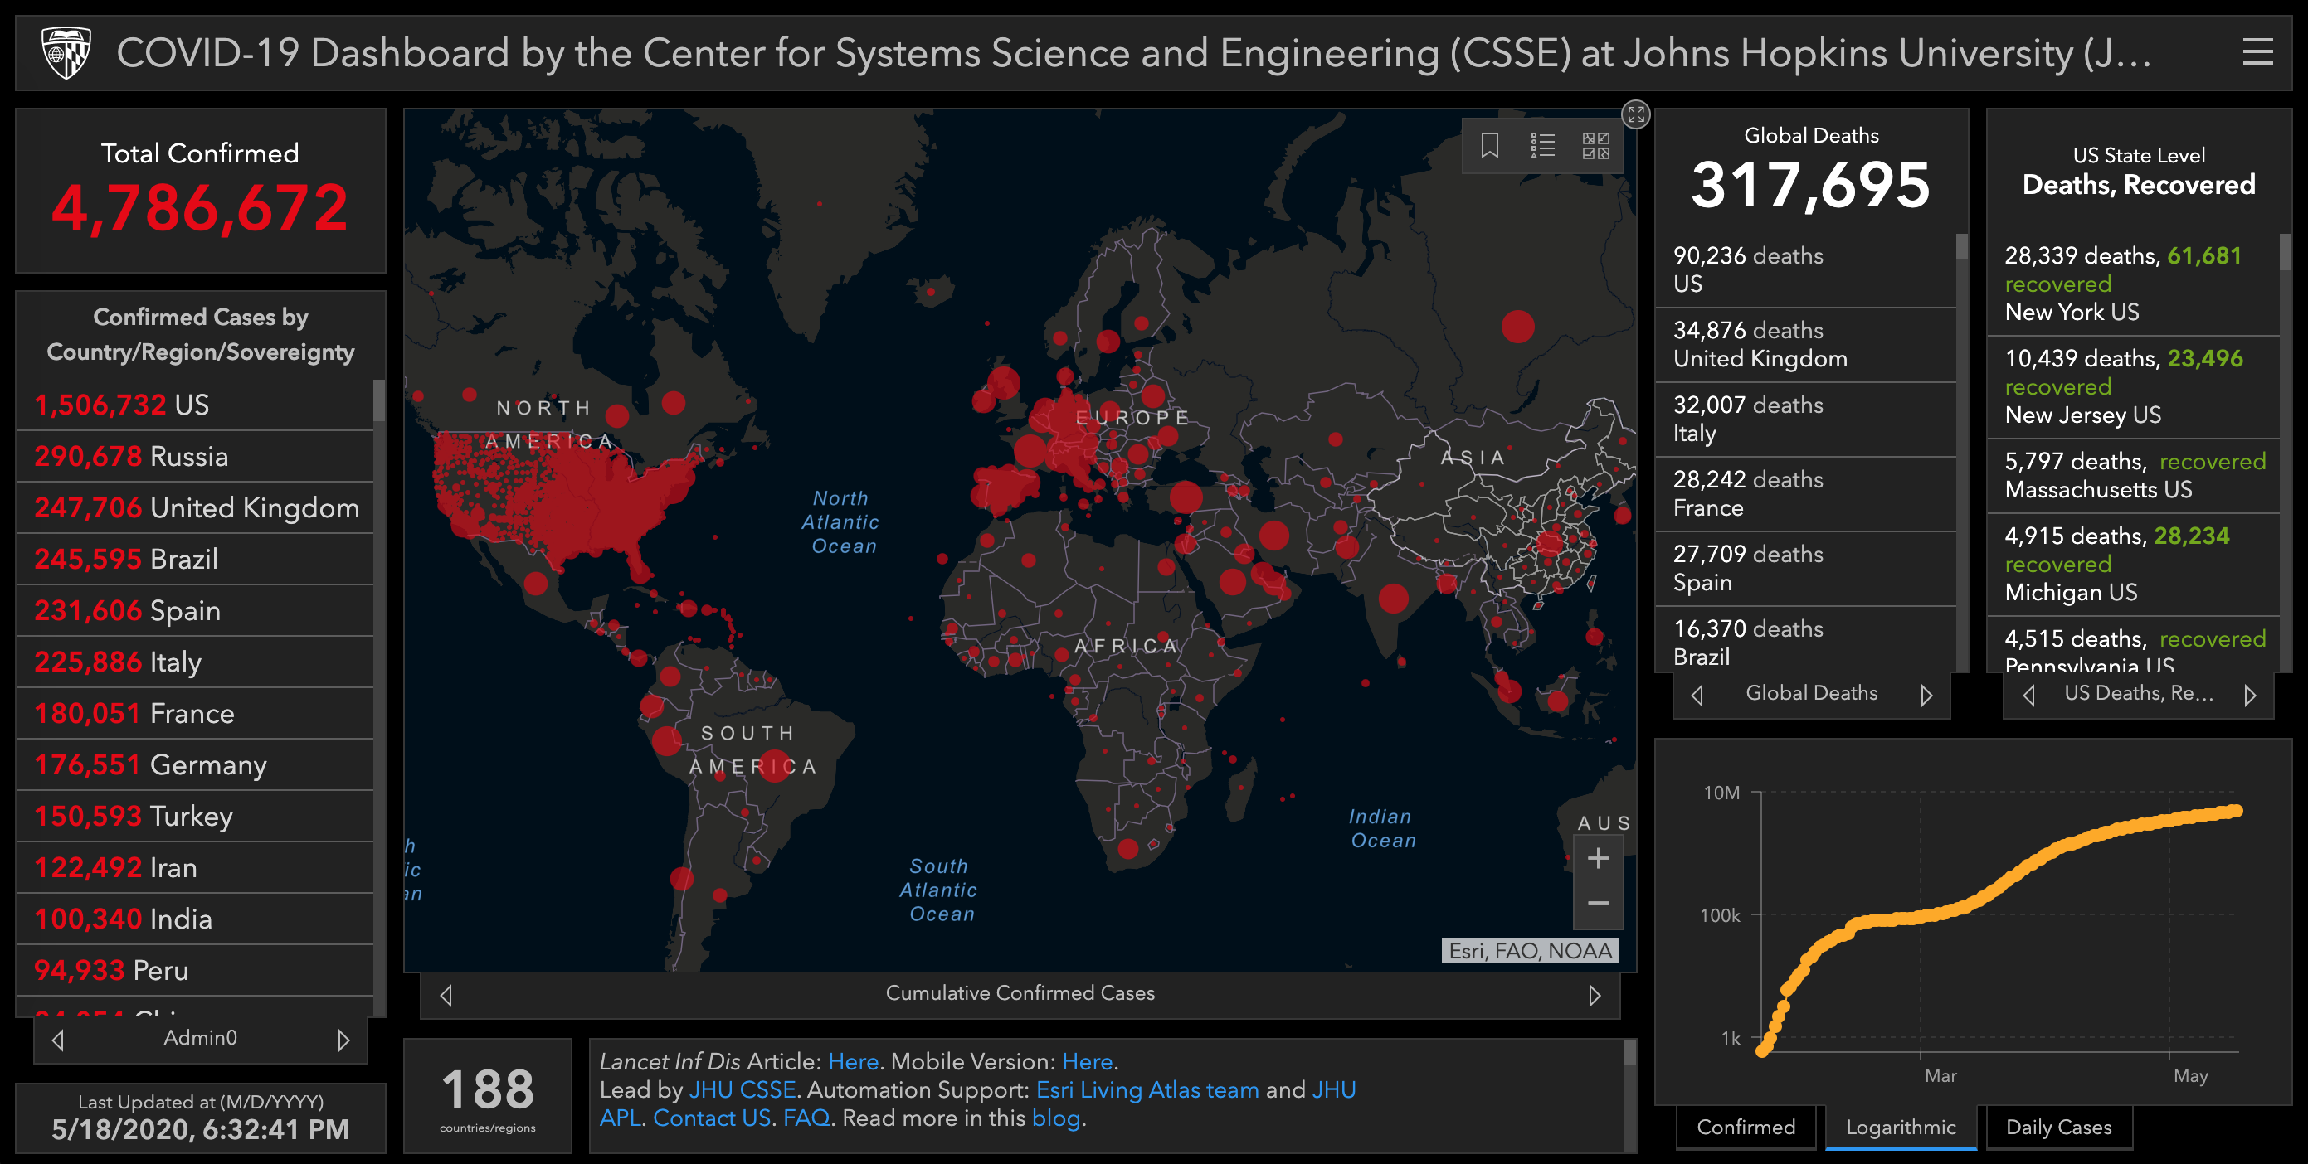Click 28,242 deaths France entry
Screen dimensions: 2308x1164
click(x=1804, y=493)
